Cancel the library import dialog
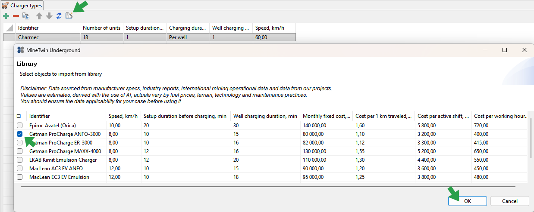 (x=510, y=201)
